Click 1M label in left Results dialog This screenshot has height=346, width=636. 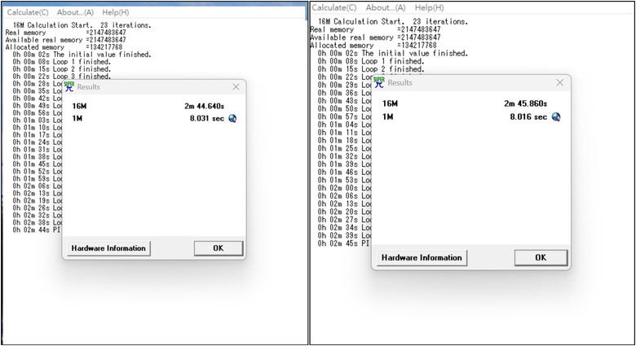click(x=77, y=118)
